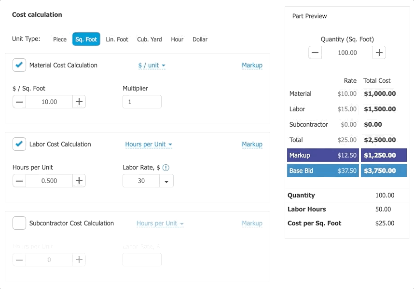Click the minus icon to decrease $ / Sq. Foot
Image resolution: width=414 pixels, height=289 pixels.
(x=19, y=102)
